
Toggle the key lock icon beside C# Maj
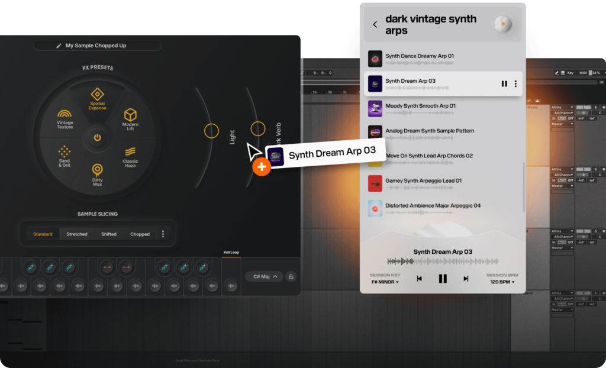[291, 276]
